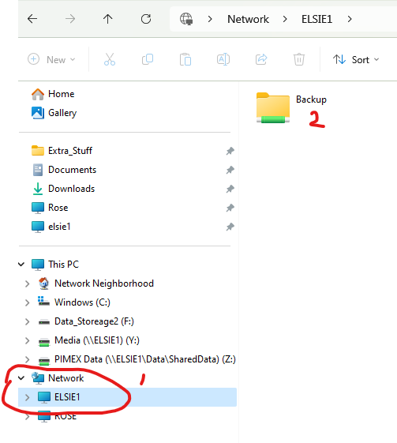The image size is (397, 443).
Task: Select the ROSE computer under Network
Action: click(x=58, y=416)
